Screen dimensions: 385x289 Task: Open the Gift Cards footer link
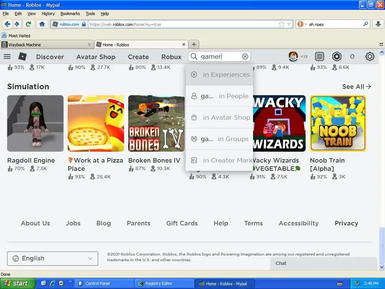[182, 223]
